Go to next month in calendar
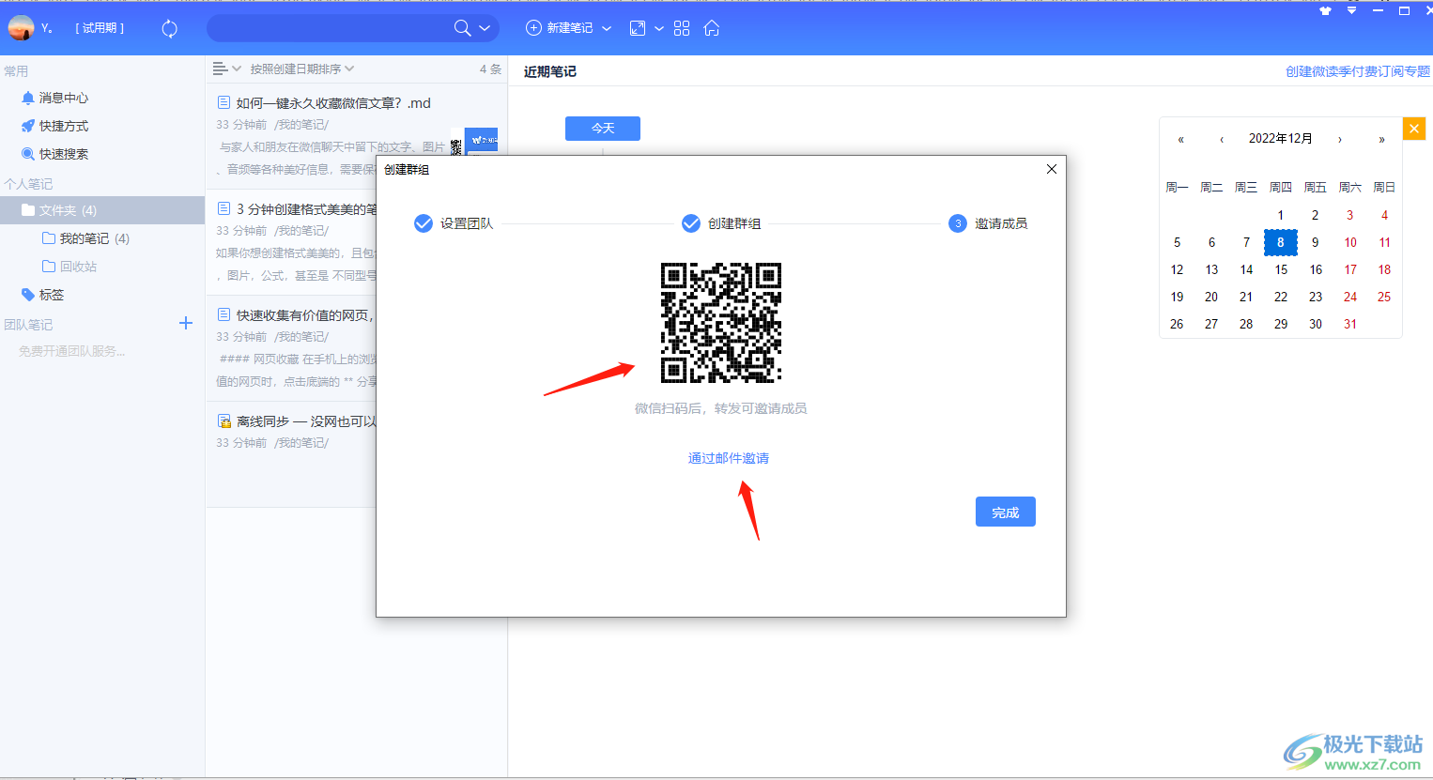This screenshot has width=1433, height=780. pos(1340,139)
